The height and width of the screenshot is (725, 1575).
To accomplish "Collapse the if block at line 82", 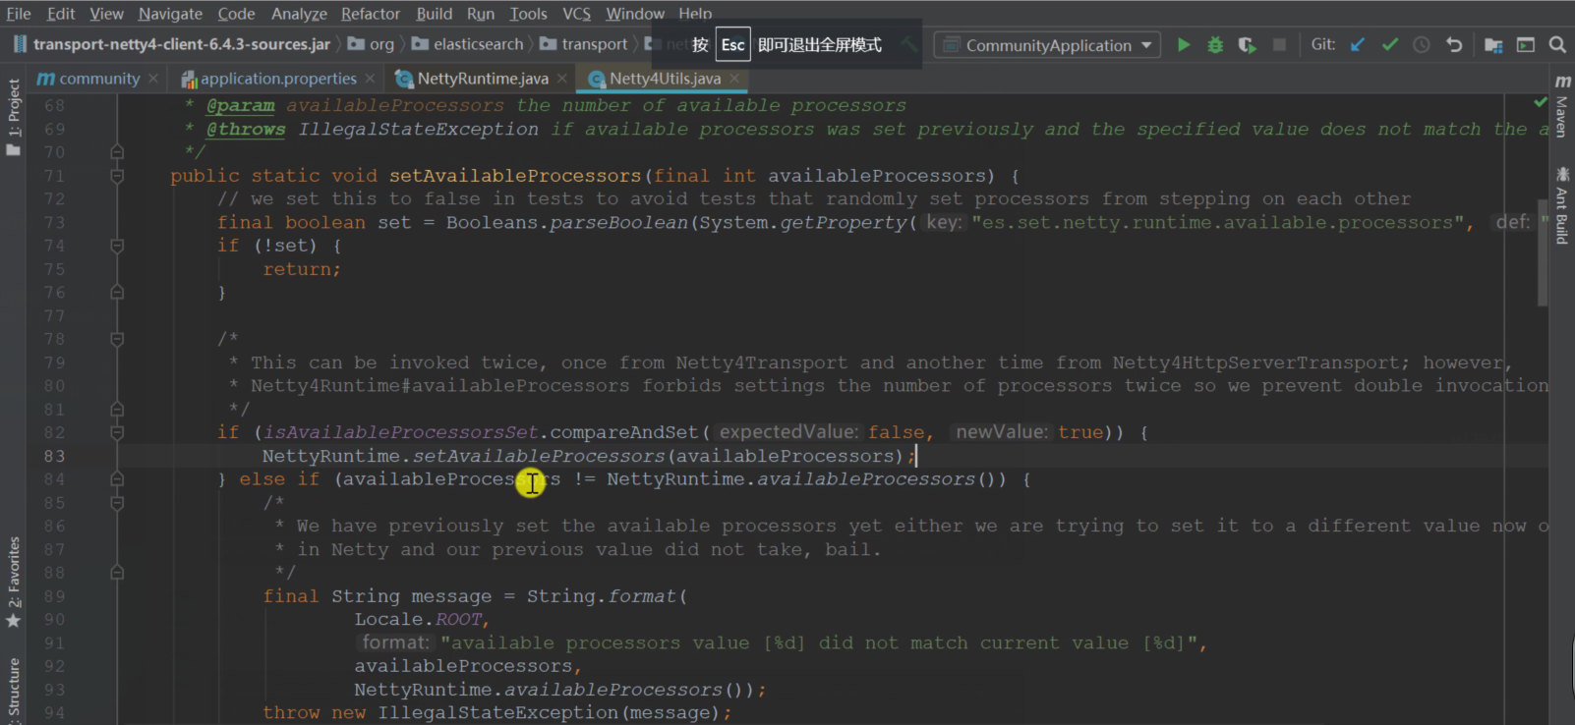I will (x=117, y=432).
